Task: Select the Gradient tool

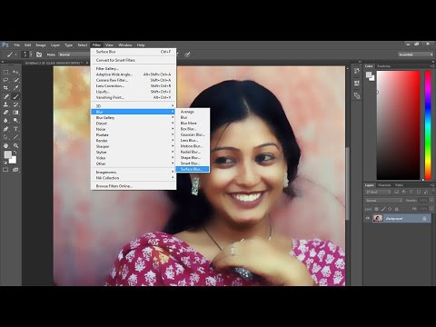Action: 15,113
